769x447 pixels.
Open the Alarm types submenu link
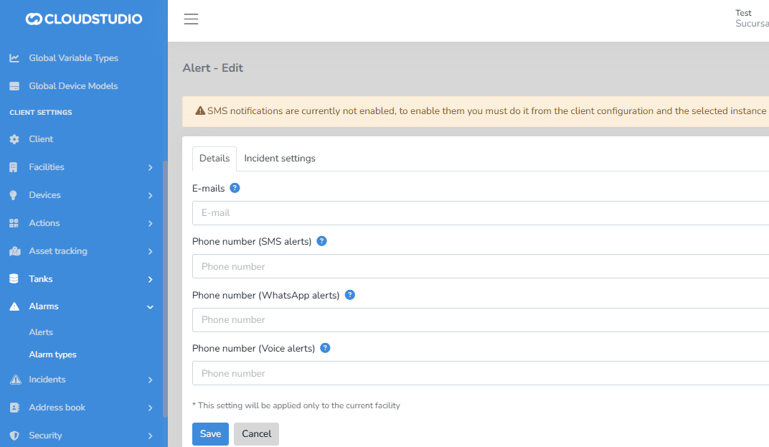click(52, 354)
